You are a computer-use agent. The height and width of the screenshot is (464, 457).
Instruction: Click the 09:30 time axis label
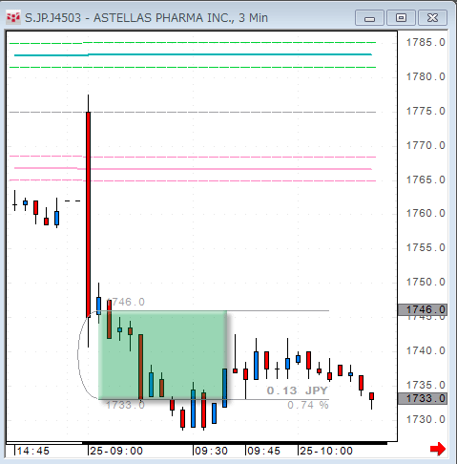[212, 451]
